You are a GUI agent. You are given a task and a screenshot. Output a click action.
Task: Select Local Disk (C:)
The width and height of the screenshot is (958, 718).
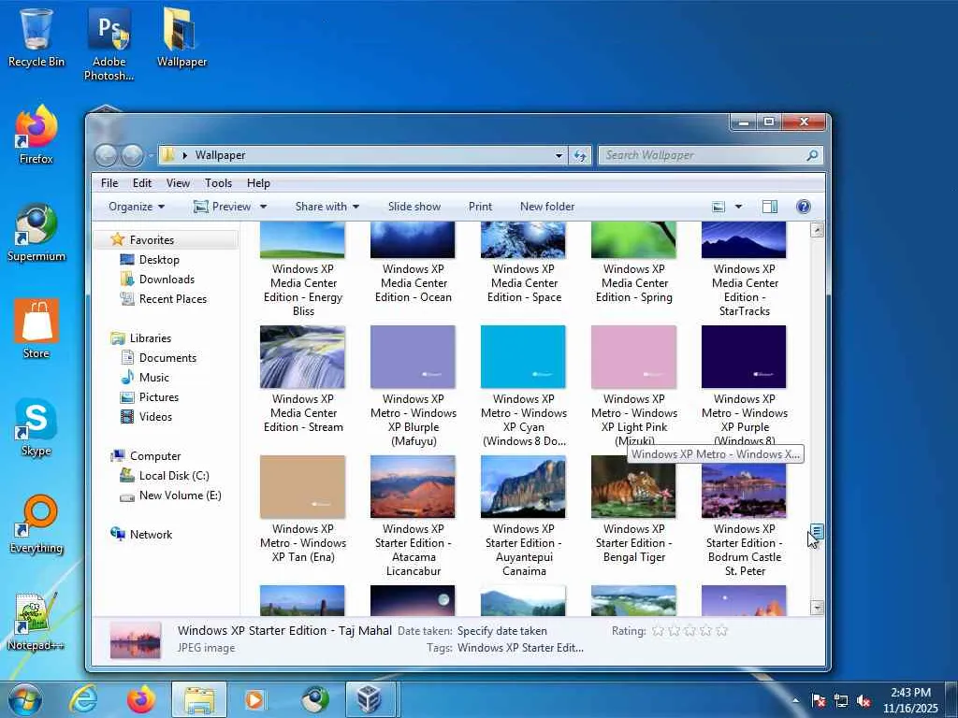174,476
